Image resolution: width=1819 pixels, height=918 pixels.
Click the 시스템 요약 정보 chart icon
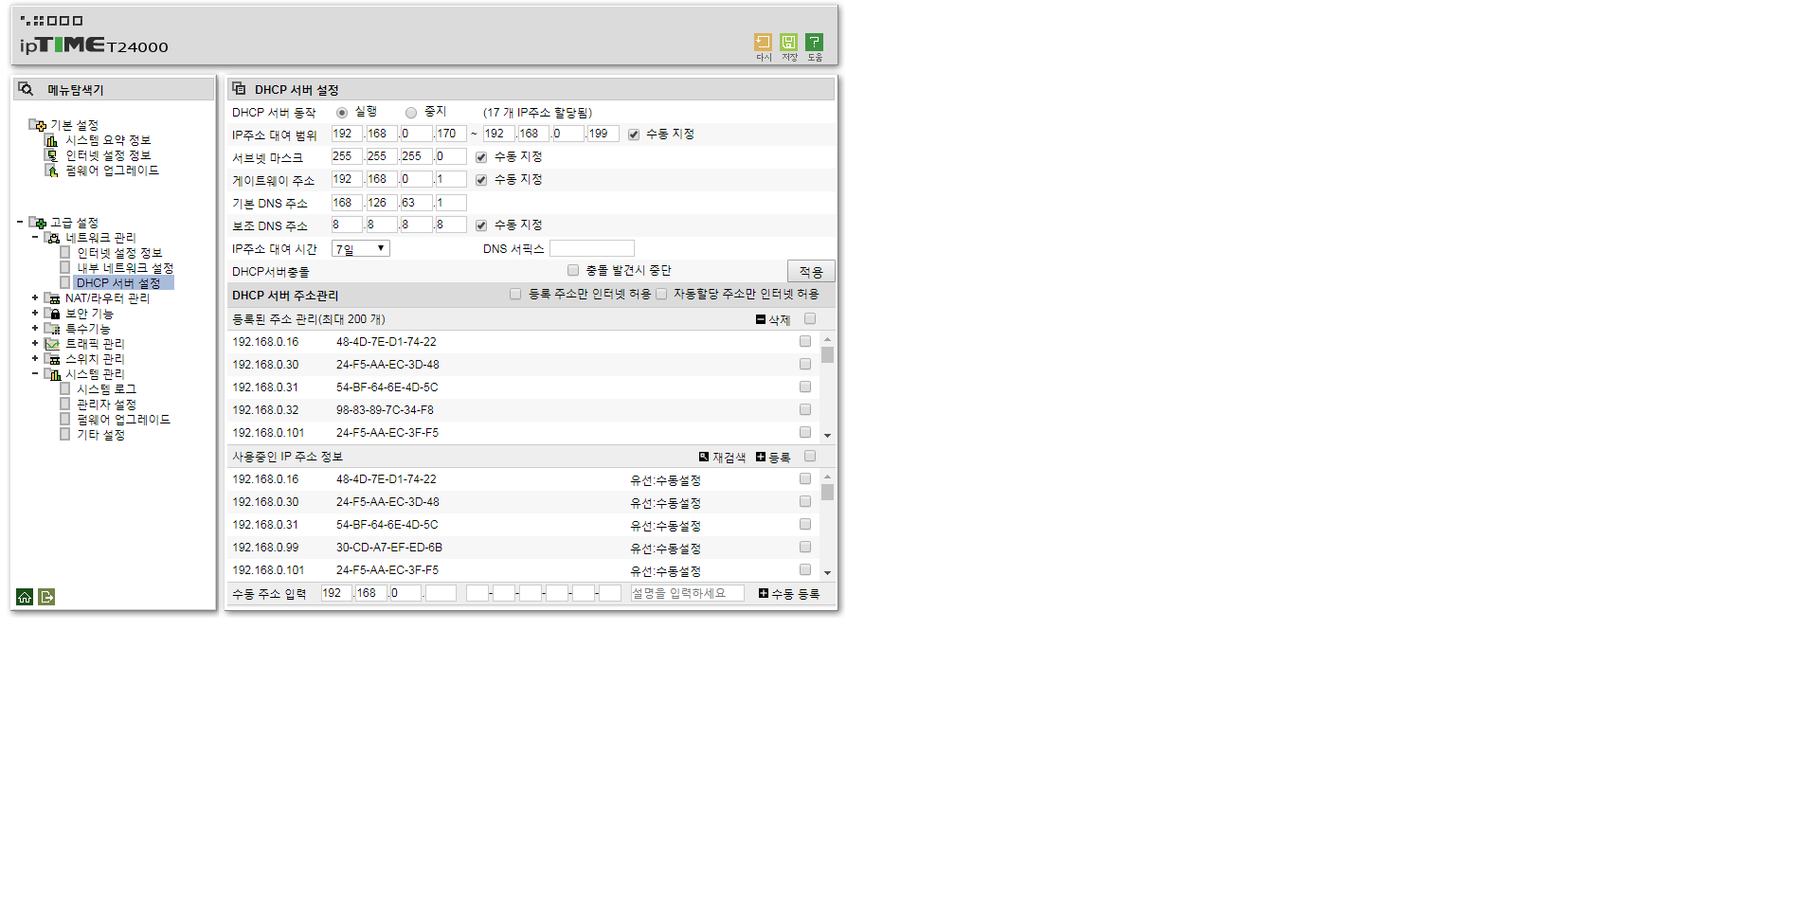(x=52, y=140)
